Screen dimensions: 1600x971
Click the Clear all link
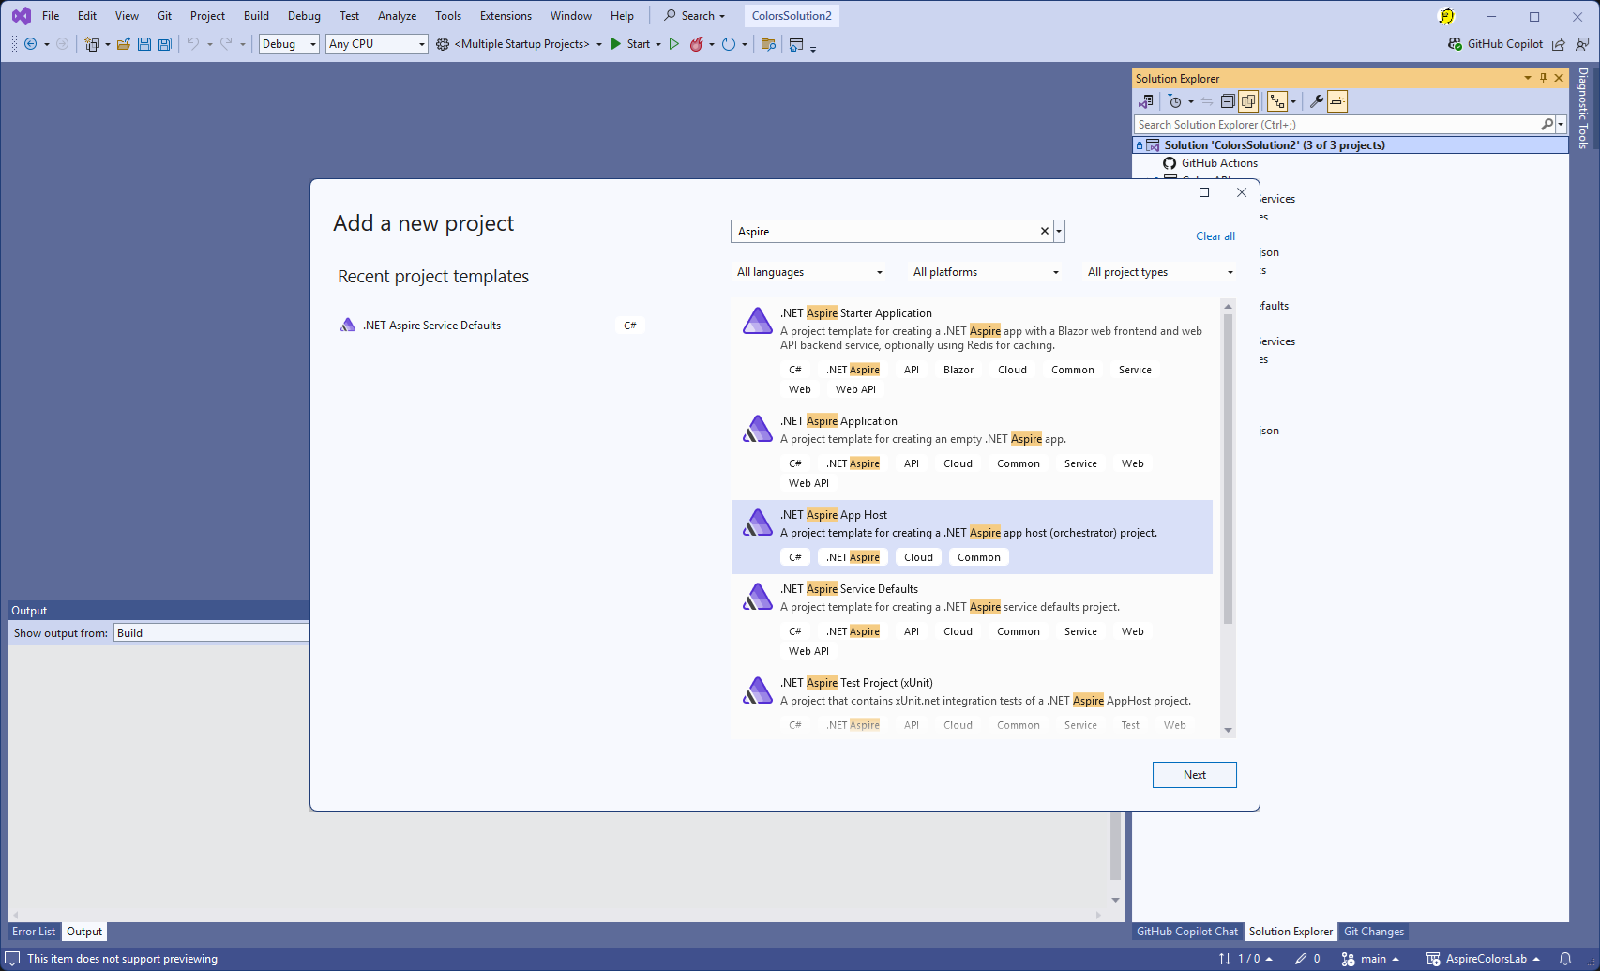point(1215,236)
